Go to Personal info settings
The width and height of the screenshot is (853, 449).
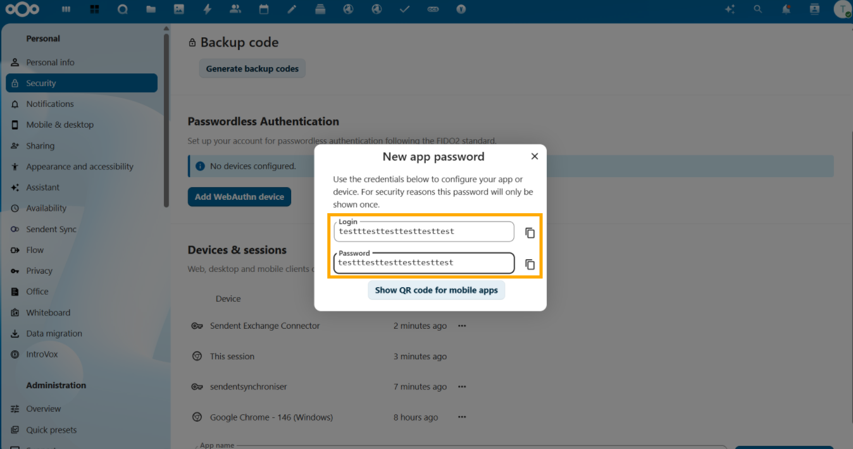coord(50,63)
